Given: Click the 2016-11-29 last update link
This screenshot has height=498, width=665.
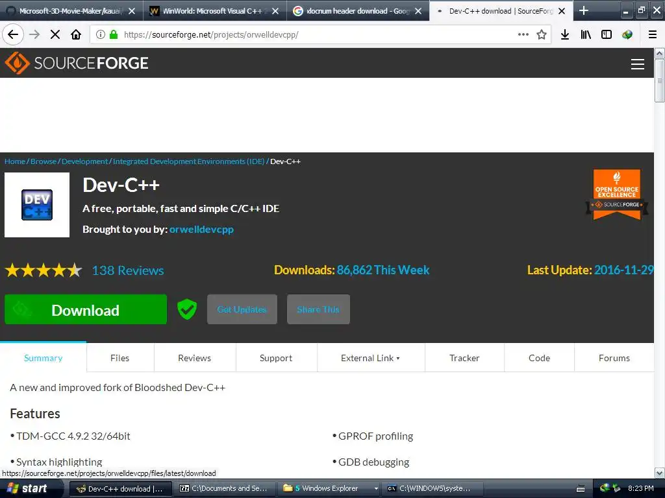Looking at the screenshot, I should tap(624, 270).
